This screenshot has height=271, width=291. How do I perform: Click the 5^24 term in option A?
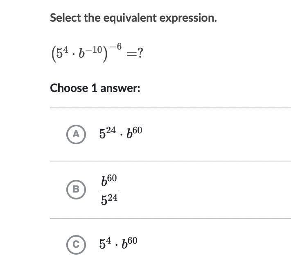[x=107, y=133]
